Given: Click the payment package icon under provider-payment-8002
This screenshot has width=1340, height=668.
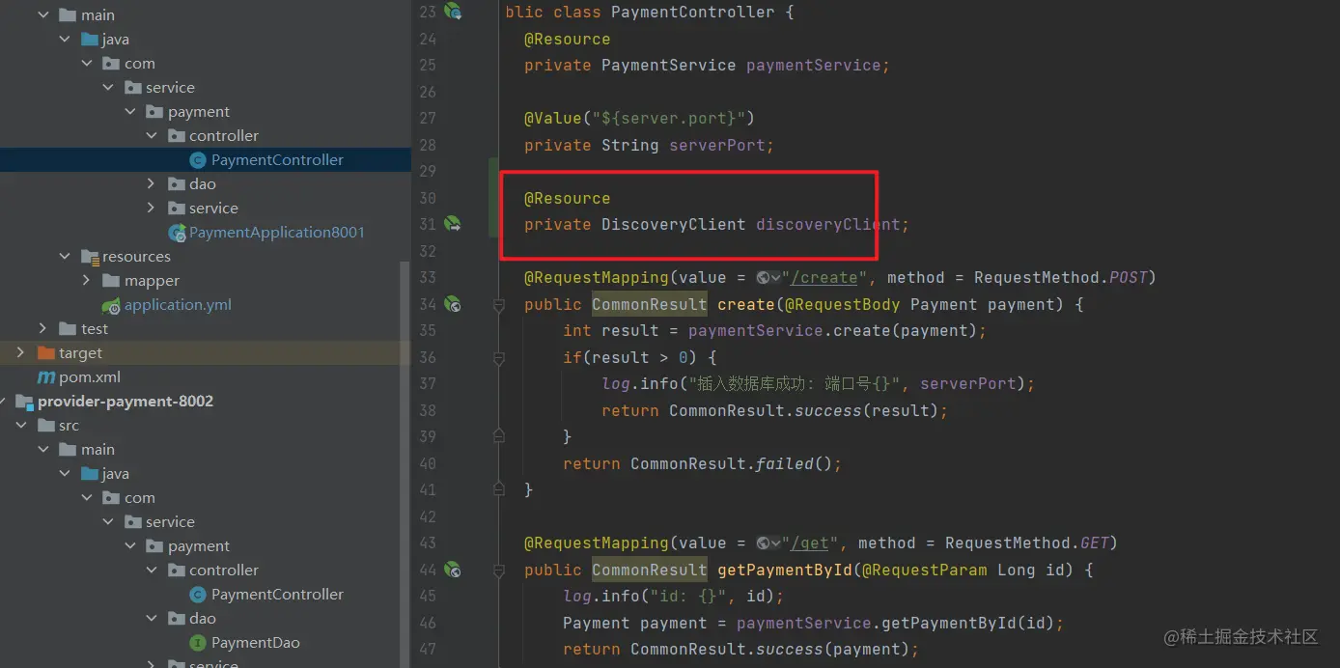Looking at the screenshot, I should point(155,546).
